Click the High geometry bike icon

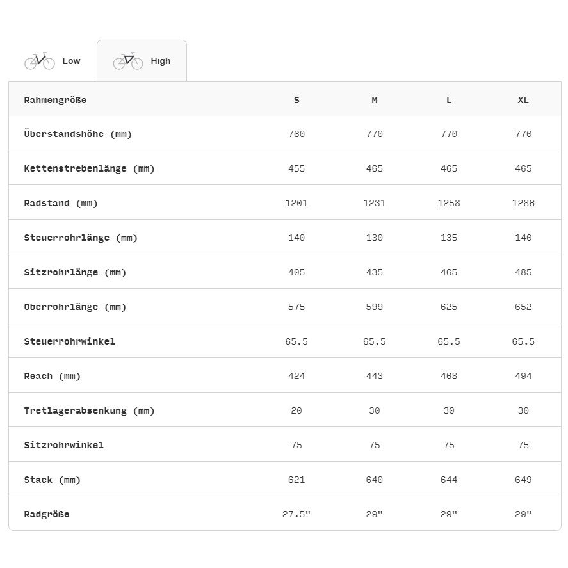click(128, 61)
